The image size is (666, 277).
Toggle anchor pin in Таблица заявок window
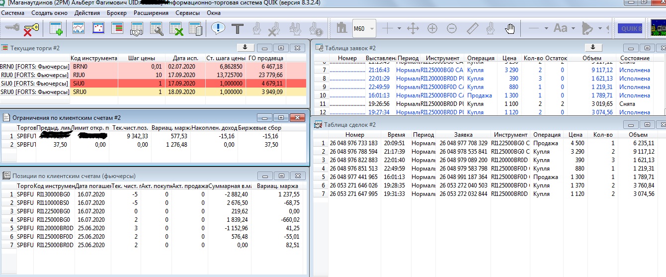(x=592, y=48)
